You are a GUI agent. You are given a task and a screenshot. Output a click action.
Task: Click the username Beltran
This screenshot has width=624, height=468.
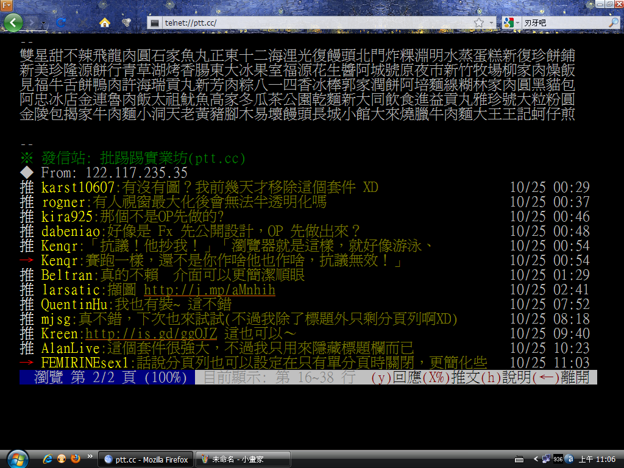(x=67, y=275)
